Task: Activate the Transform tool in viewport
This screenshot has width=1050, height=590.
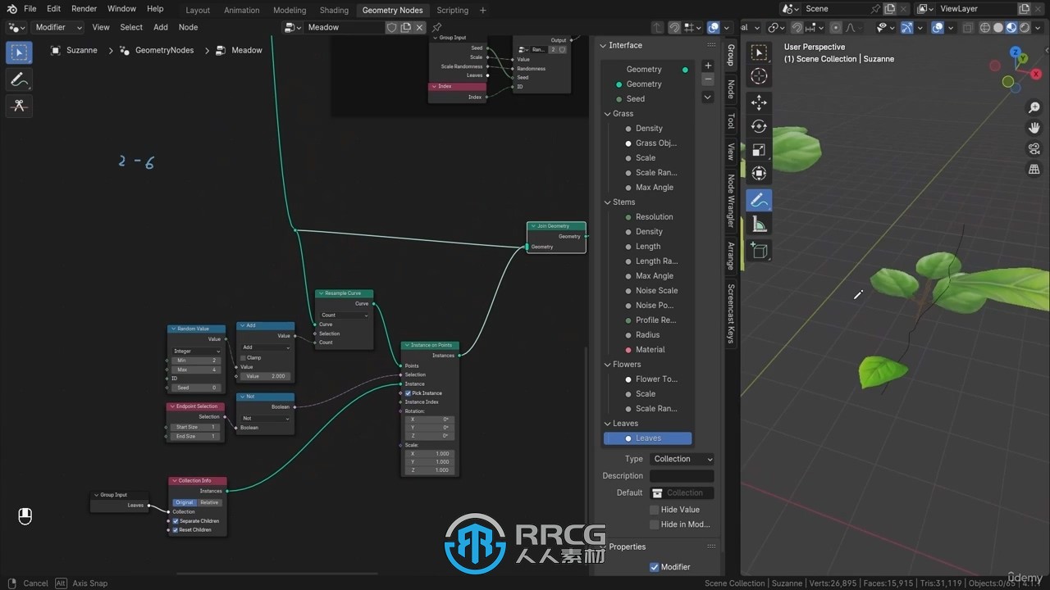Action: (x=759, y=174)
